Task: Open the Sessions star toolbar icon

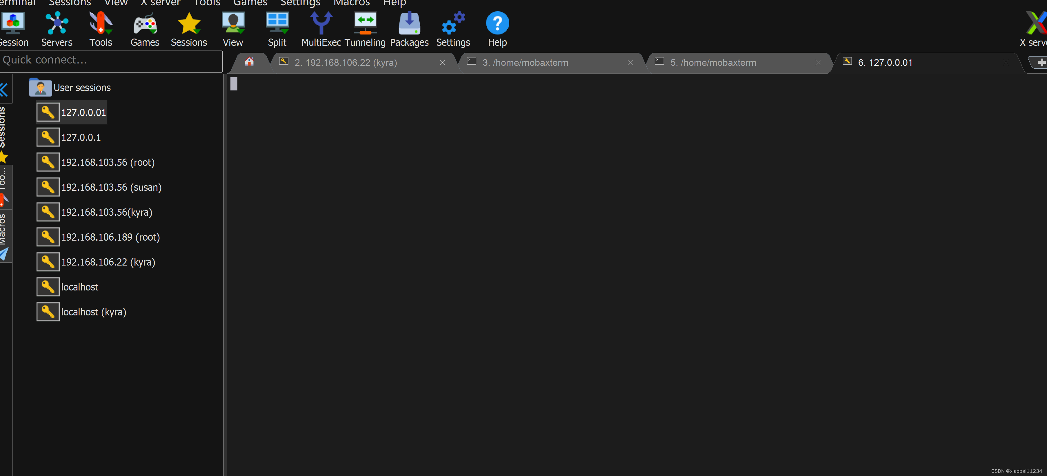Action: [x=189, y=23]
